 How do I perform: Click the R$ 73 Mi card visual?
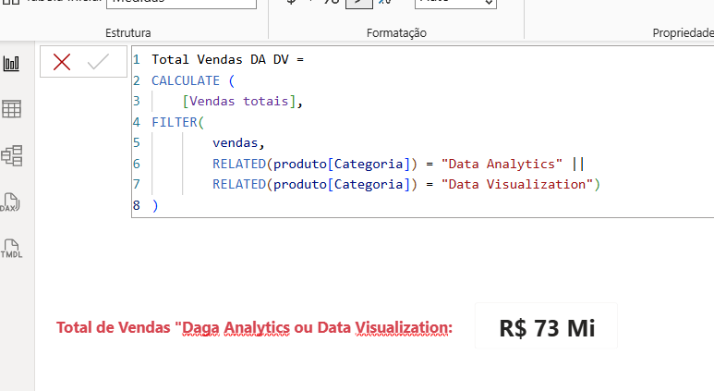tap(547, 326)
